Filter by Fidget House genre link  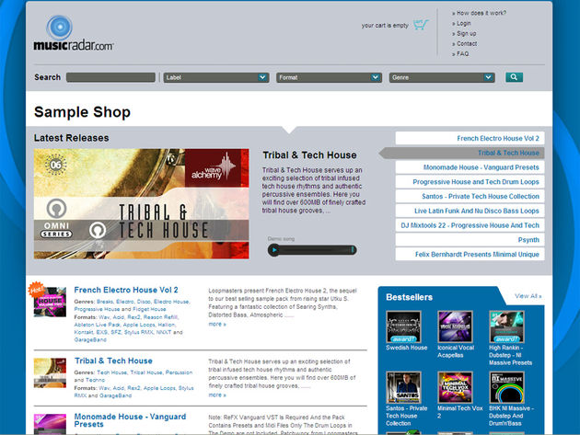[149, 309]
